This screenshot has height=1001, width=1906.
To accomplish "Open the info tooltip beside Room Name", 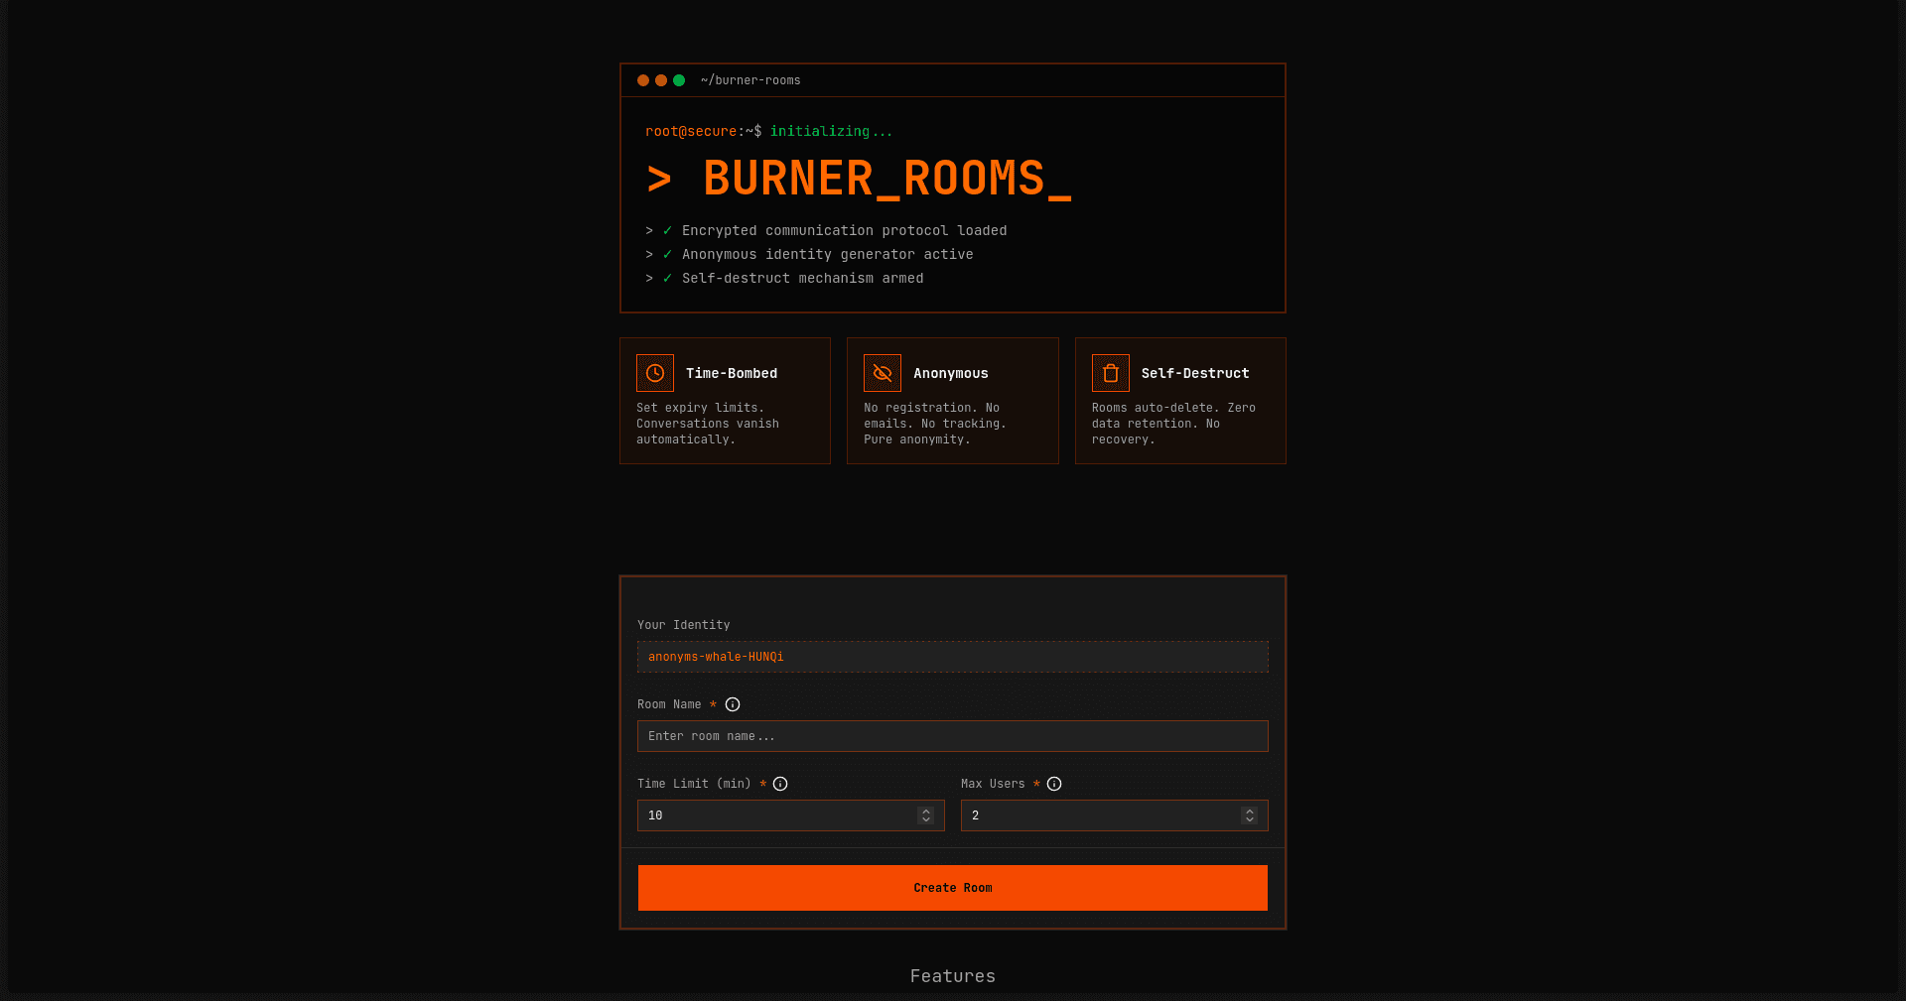I will [x=733, y=704].
